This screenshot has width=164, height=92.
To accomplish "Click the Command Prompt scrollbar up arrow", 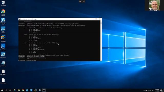I will [x=101, y=21].
